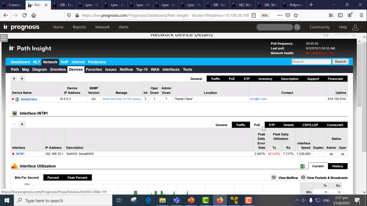367x206 pixels.
Task: Select the interface PoE tab
Action: tap(257, 125)
